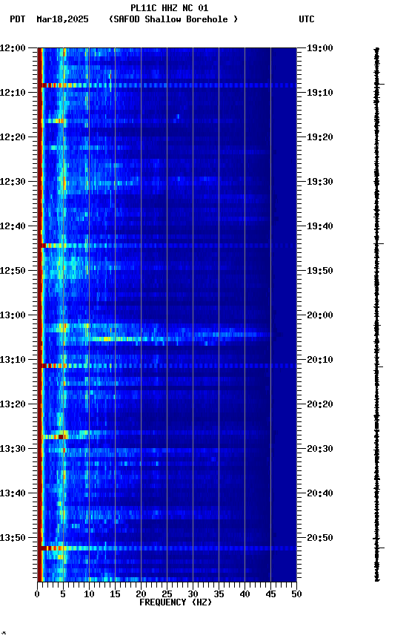409x641 pixels.
Task: Click the '20:40' UTC time label
Action: pyautogui.click(x=320, y=493)
